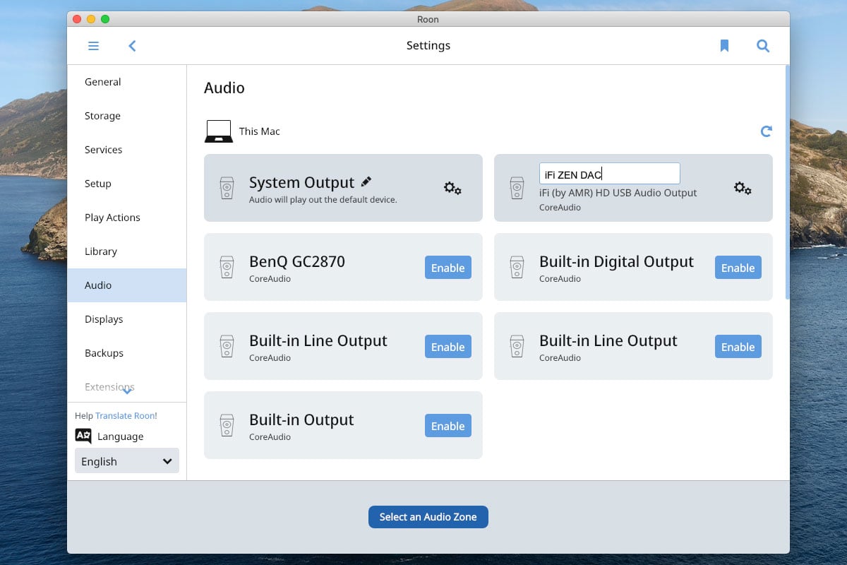Click the Settings header title
This screenshot has width=847, height=565.
click(x=428, y=45)
